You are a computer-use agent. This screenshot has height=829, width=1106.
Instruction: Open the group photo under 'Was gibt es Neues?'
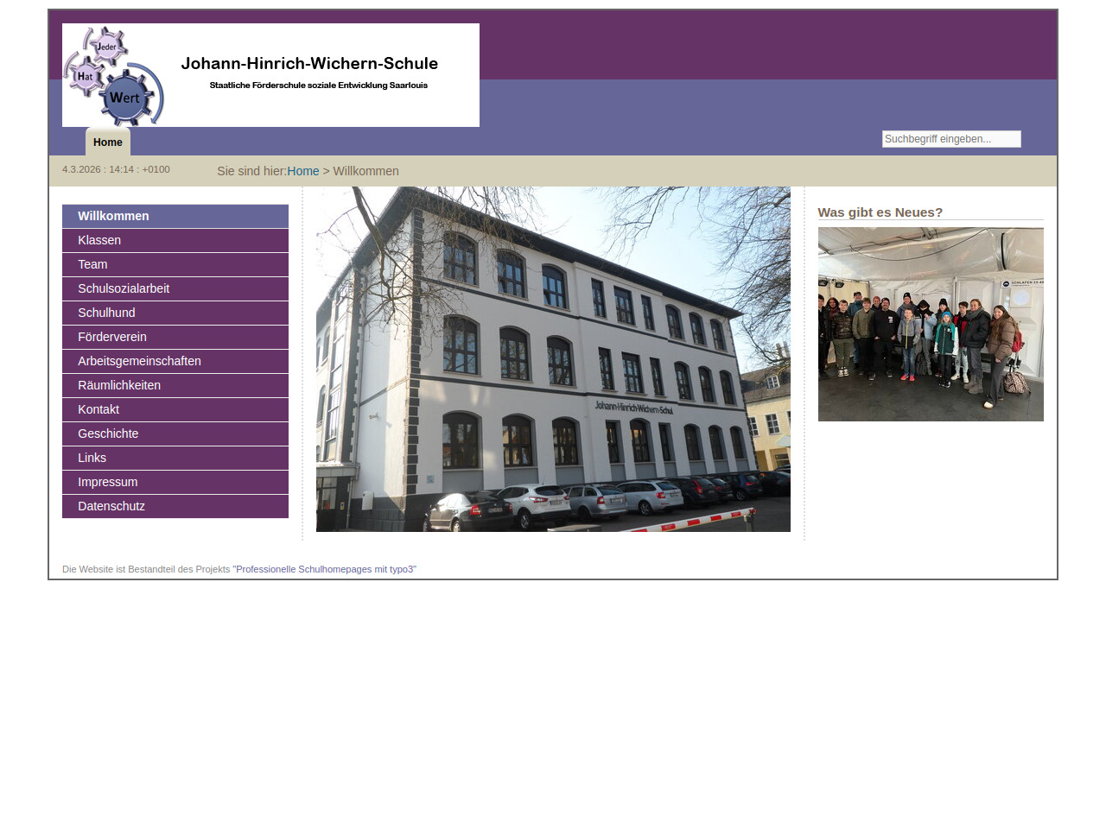(931, 324)
